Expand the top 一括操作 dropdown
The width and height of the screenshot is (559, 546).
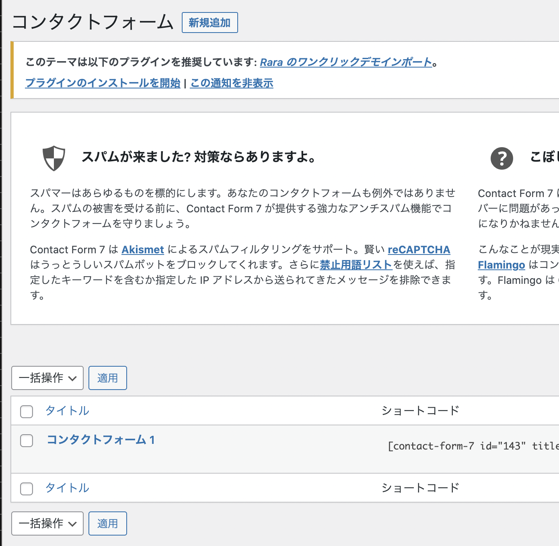(x=47, y=378)
